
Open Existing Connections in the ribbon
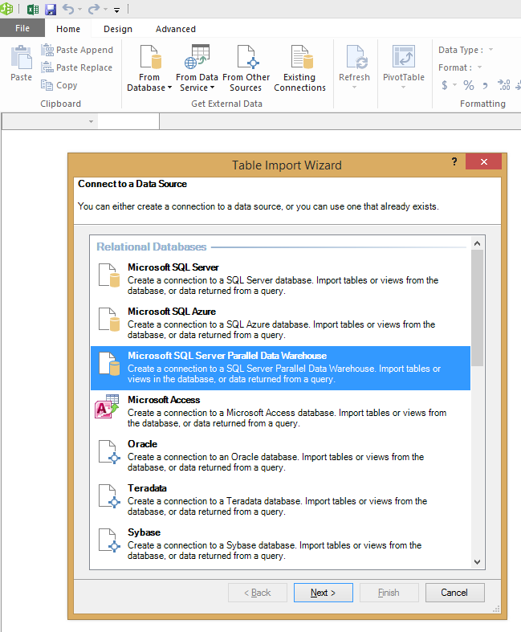pyautogui.click(x=299, y=68)
